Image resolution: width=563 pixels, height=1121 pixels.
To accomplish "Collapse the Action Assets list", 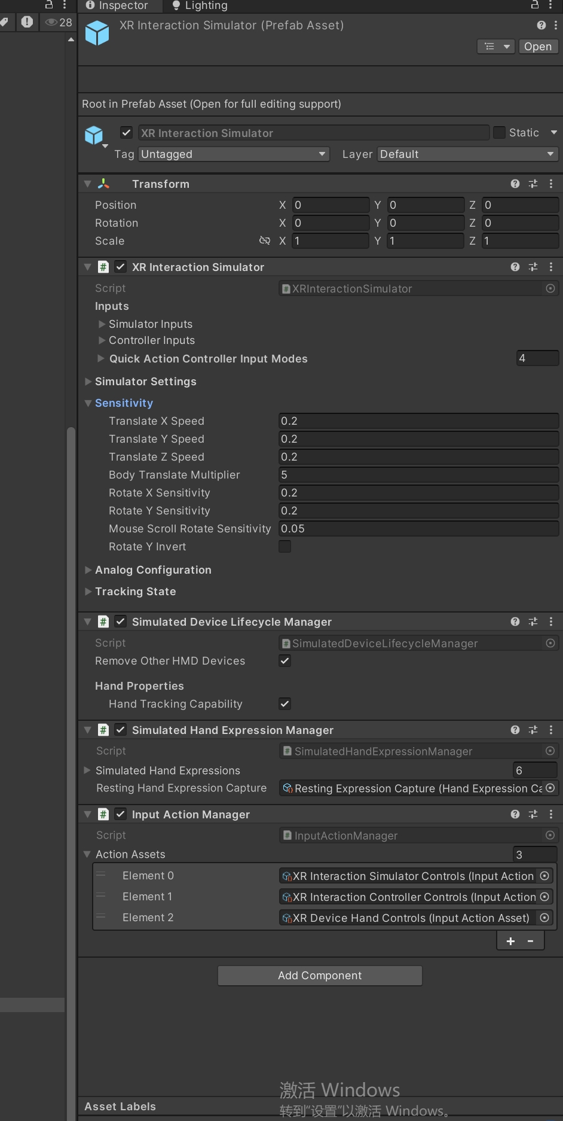I will click(x=87, y=854).
